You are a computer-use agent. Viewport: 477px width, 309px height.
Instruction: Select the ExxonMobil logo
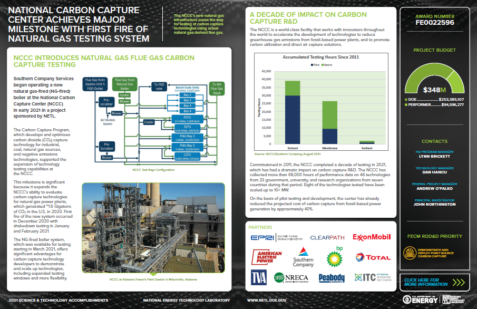click(372, 237)
